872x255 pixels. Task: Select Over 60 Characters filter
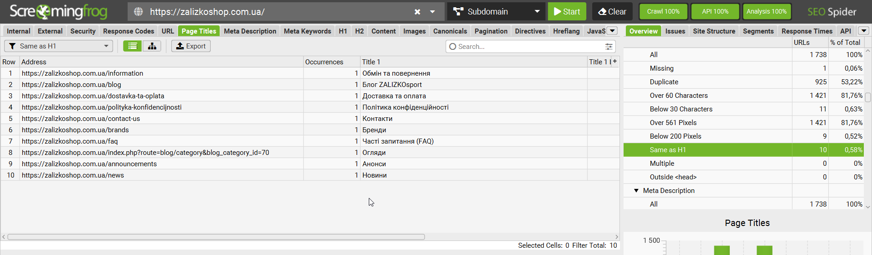coord(743,96)
